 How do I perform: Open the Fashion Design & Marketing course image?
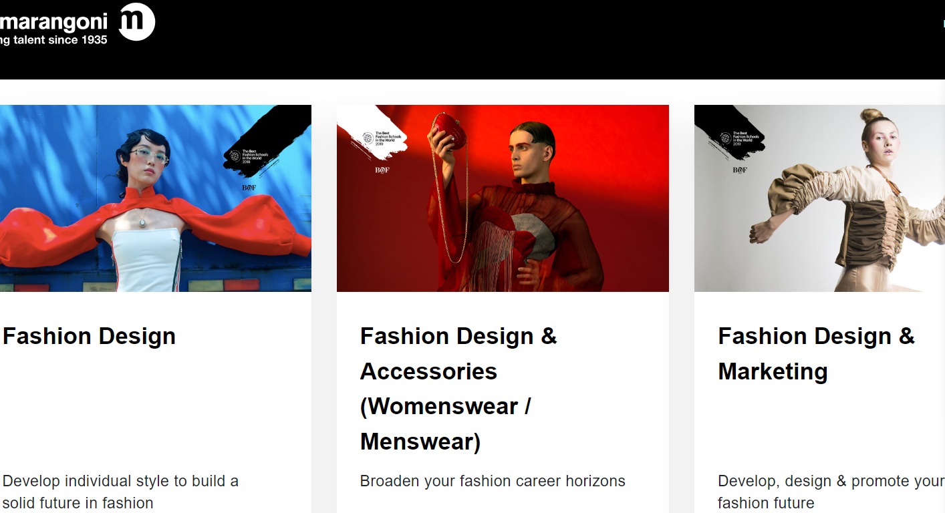click(819, 198)
